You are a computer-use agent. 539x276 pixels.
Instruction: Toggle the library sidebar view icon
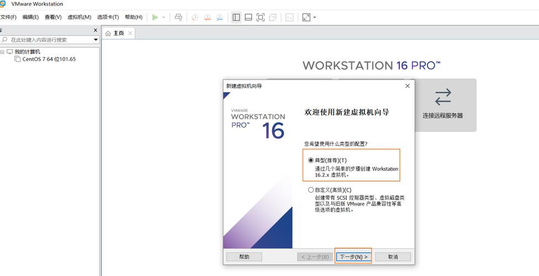click(236, 17)
